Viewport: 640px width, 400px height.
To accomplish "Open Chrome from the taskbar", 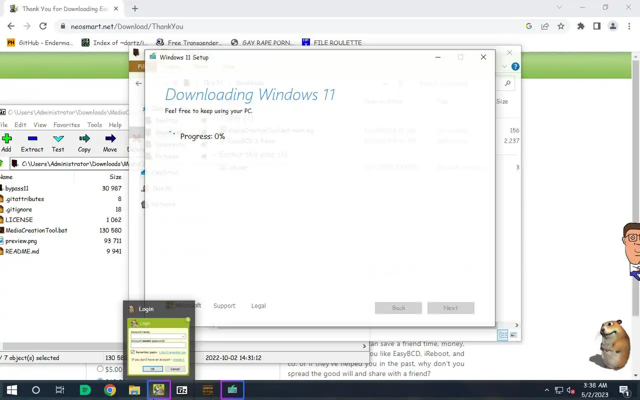I will point(110,390).
